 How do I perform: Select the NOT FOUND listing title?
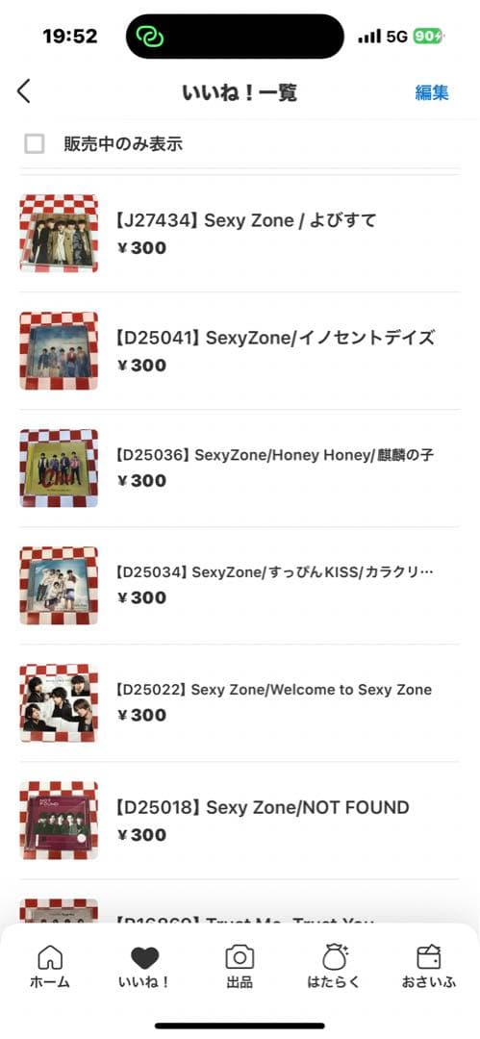[x=263, y=807]
